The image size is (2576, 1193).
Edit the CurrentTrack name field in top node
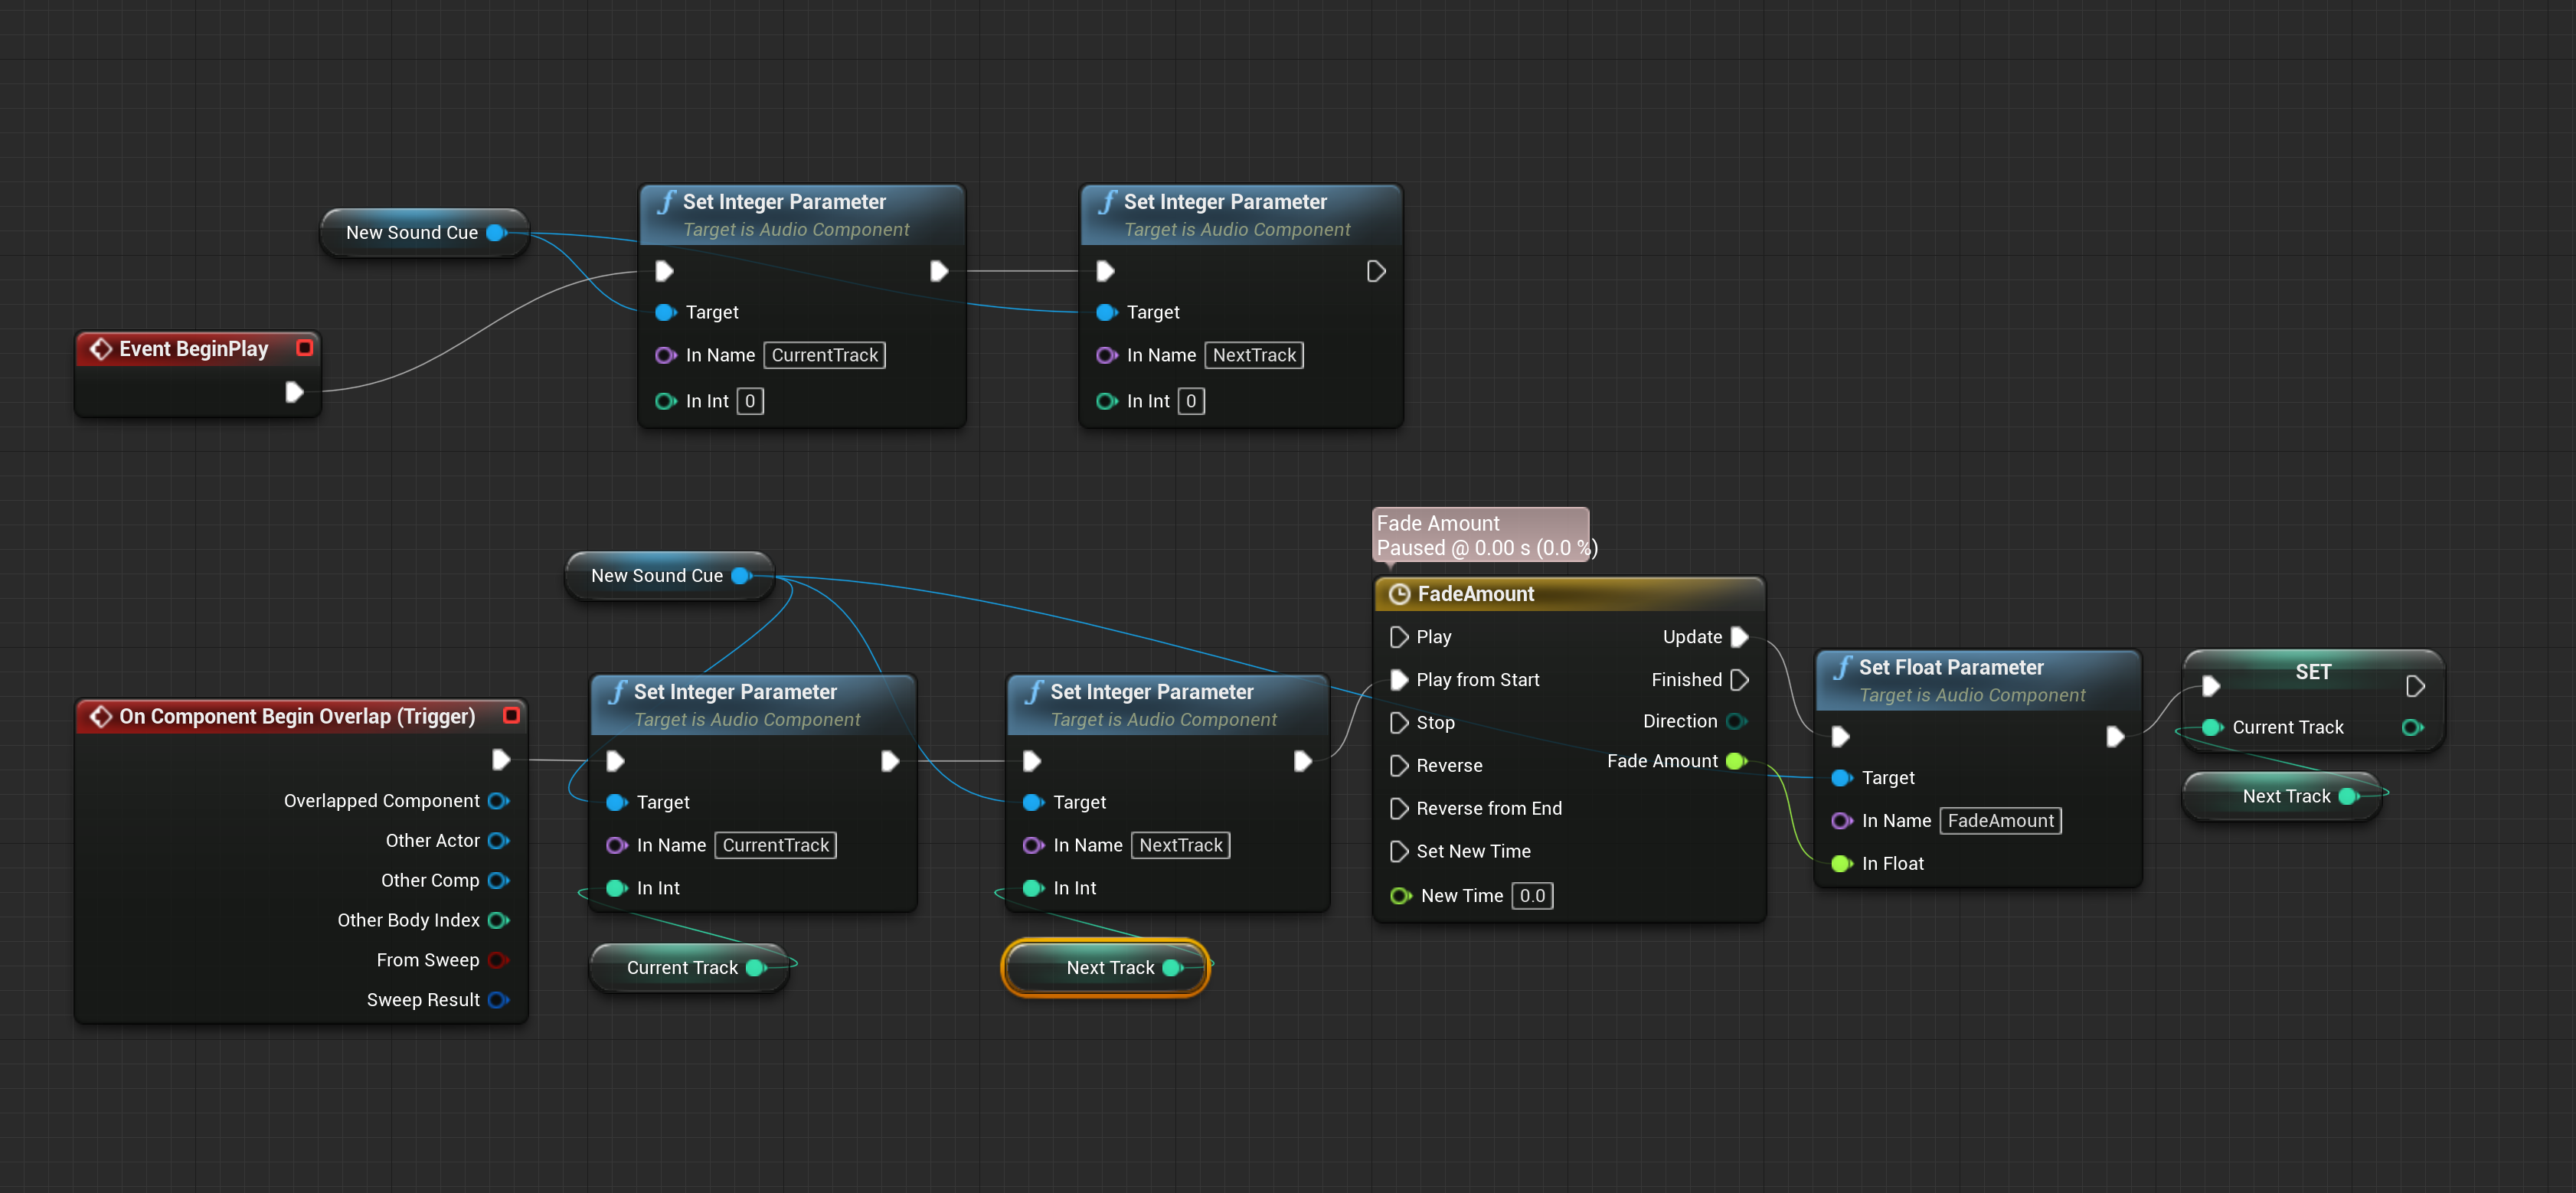coord(824,355)
